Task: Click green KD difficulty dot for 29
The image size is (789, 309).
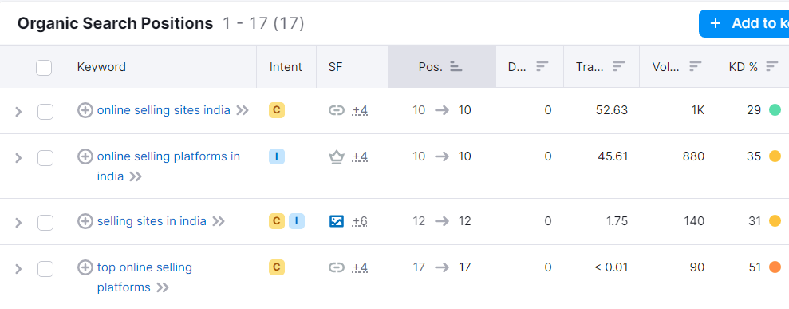Action: [x=775, y=109]
